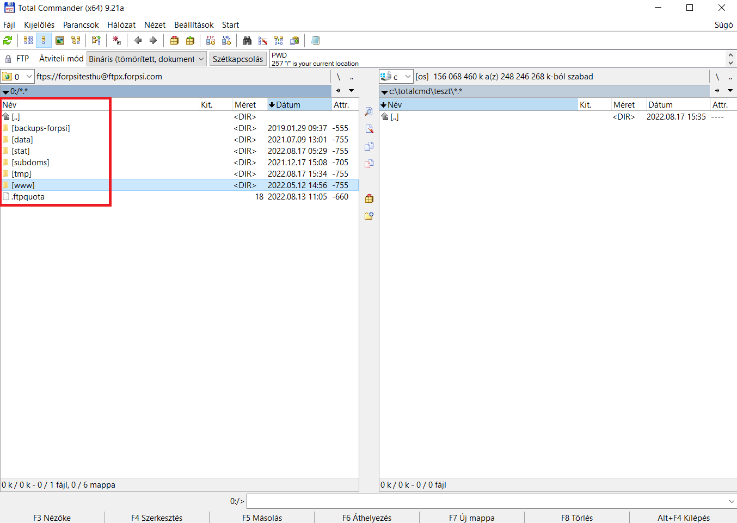Select the [subdoms] folder
The image size is (737, 523).
(30, 163)
